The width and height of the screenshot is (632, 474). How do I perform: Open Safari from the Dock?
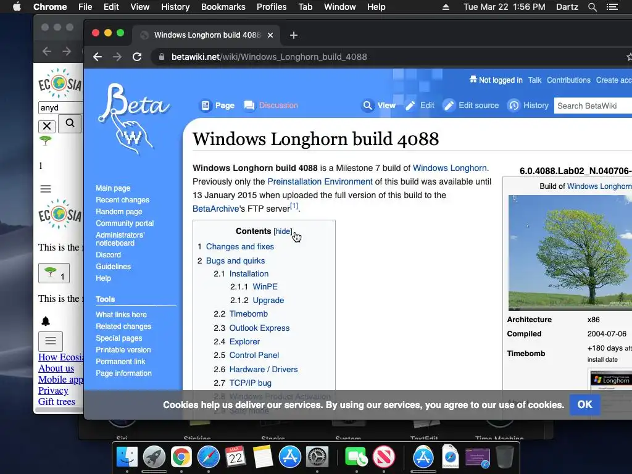point(209,457)
